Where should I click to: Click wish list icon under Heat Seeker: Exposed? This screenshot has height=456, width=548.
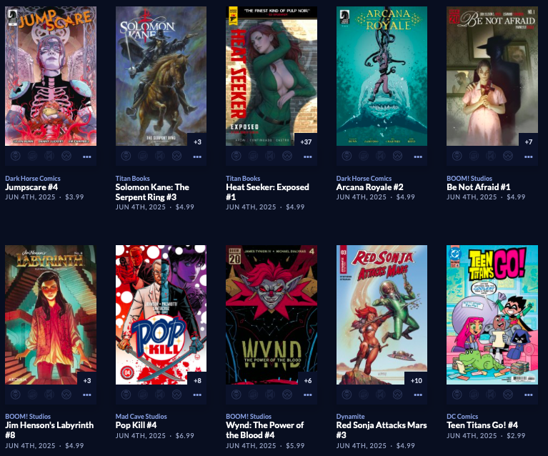[x=287, y=156]
